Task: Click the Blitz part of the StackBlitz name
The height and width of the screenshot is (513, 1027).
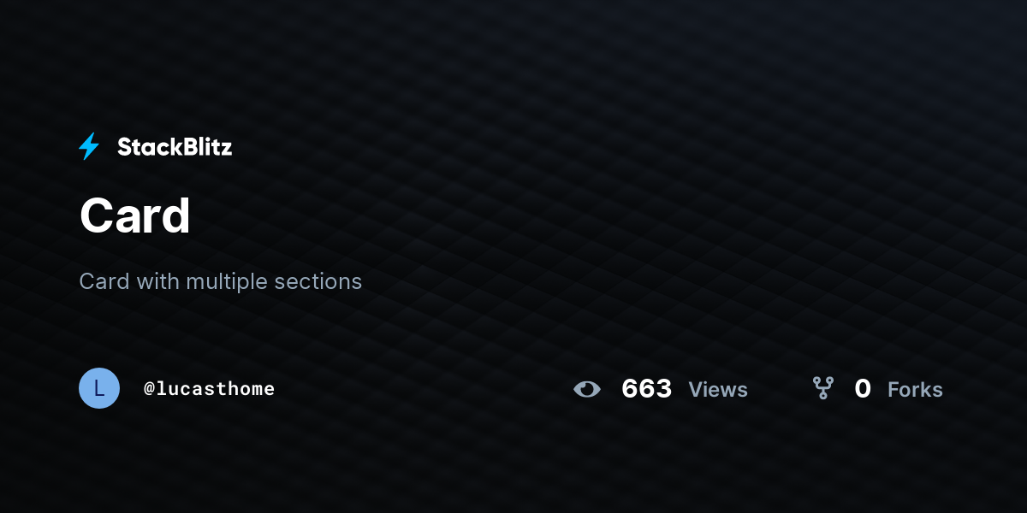Action: coord(205,147)
